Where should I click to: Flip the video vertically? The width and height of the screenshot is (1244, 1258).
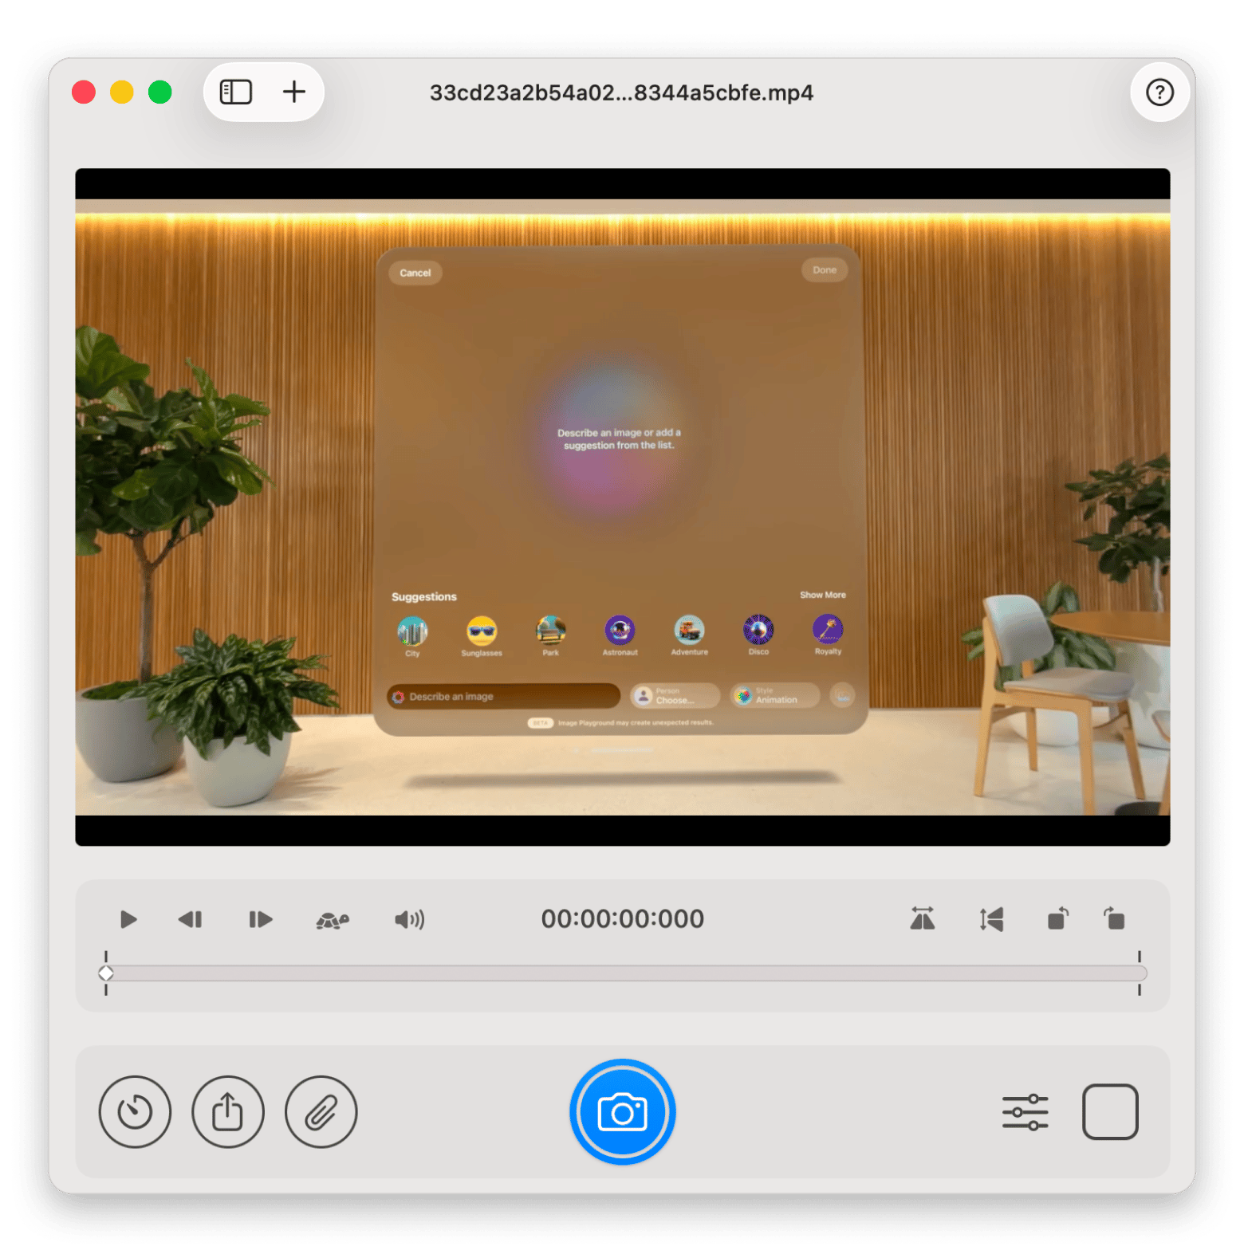coord(991,919)
